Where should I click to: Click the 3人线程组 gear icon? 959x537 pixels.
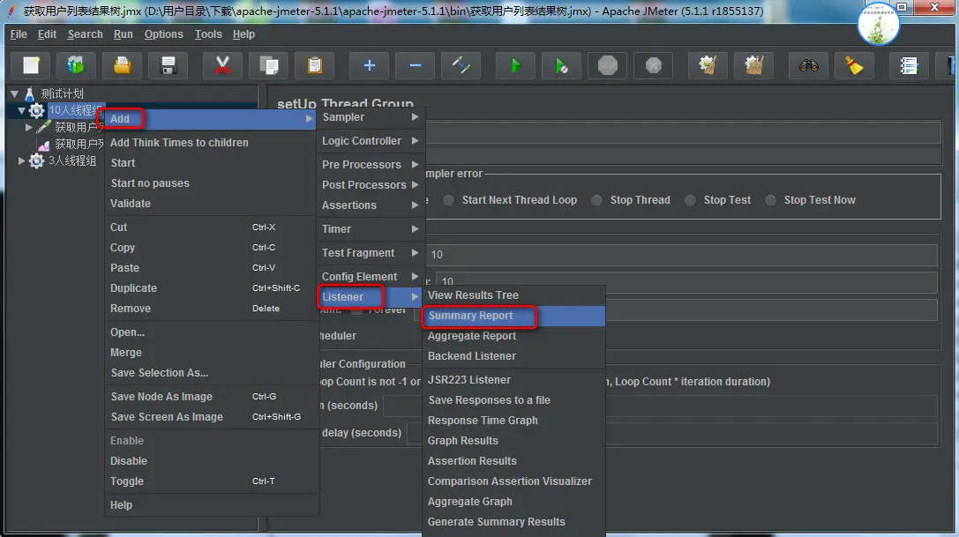click(37, 160)
